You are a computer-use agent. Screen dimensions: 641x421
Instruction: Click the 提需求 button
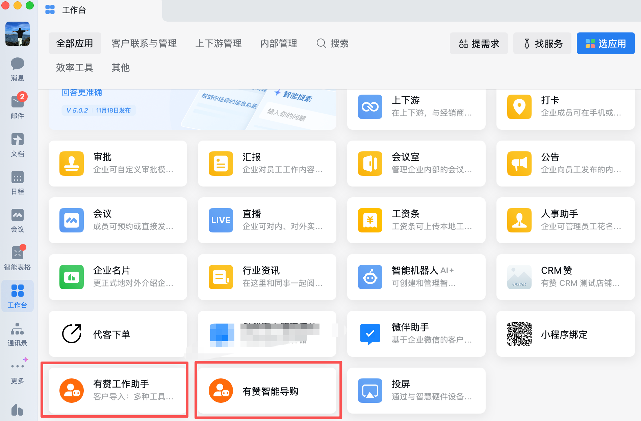479,43
